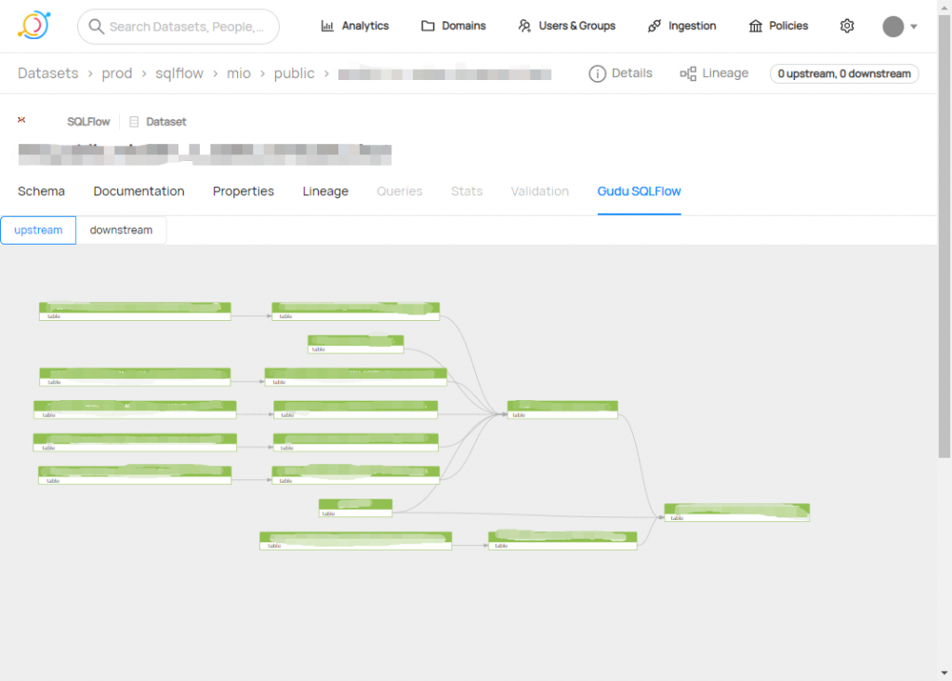
Task: Open the settings gear icon
Action: pos(847,26)
